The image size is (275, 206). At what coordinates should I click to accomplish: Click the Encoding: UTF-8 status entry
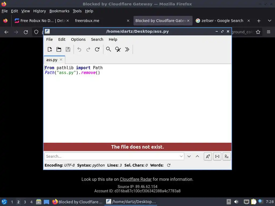(60, 165)
